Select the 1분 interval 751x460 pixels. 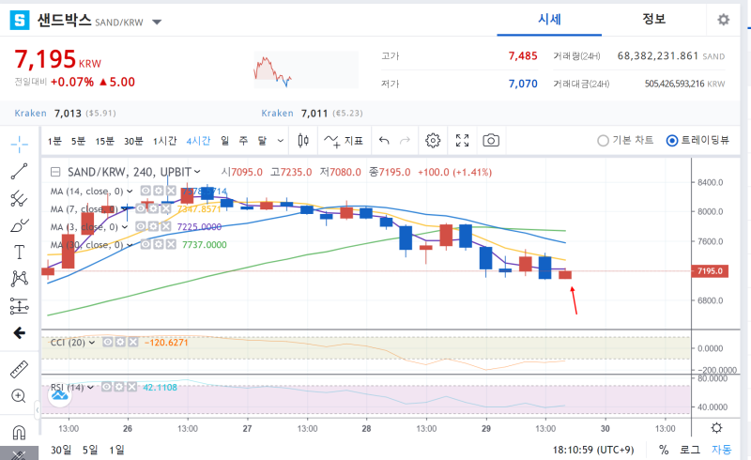click(x=54, y=141)
